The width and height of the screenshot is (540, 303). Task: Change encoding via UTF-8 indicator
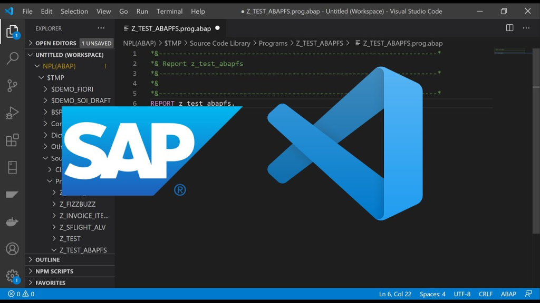462,294
